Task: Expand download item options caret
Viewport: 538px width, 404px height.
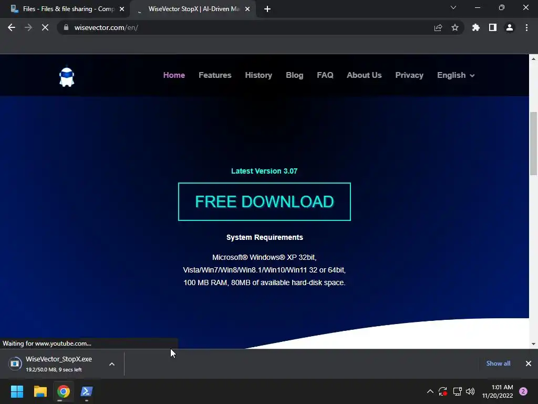Action: click(x=112, y=364)
